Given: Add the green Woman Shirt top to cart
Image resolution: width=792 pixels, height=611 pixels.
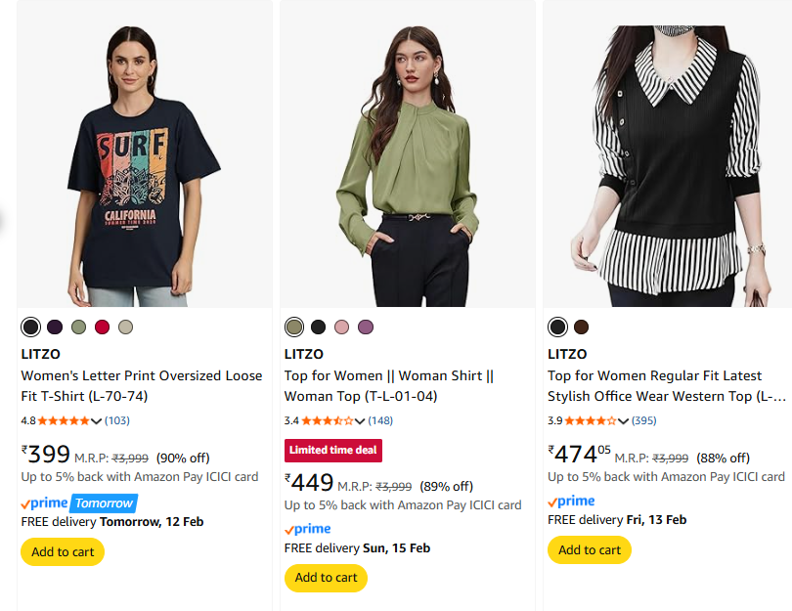Looking at the screenshot, I should [326, 577].
